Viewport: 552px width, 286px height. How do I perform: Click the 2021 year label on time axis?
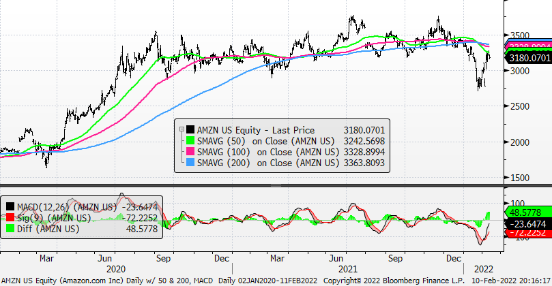348,269
